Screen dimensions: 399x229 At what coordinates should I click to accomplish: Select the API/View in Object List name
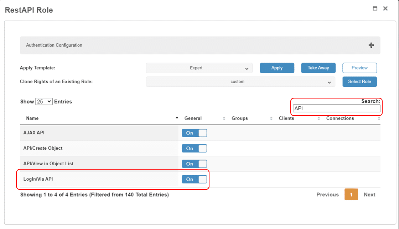48,164
